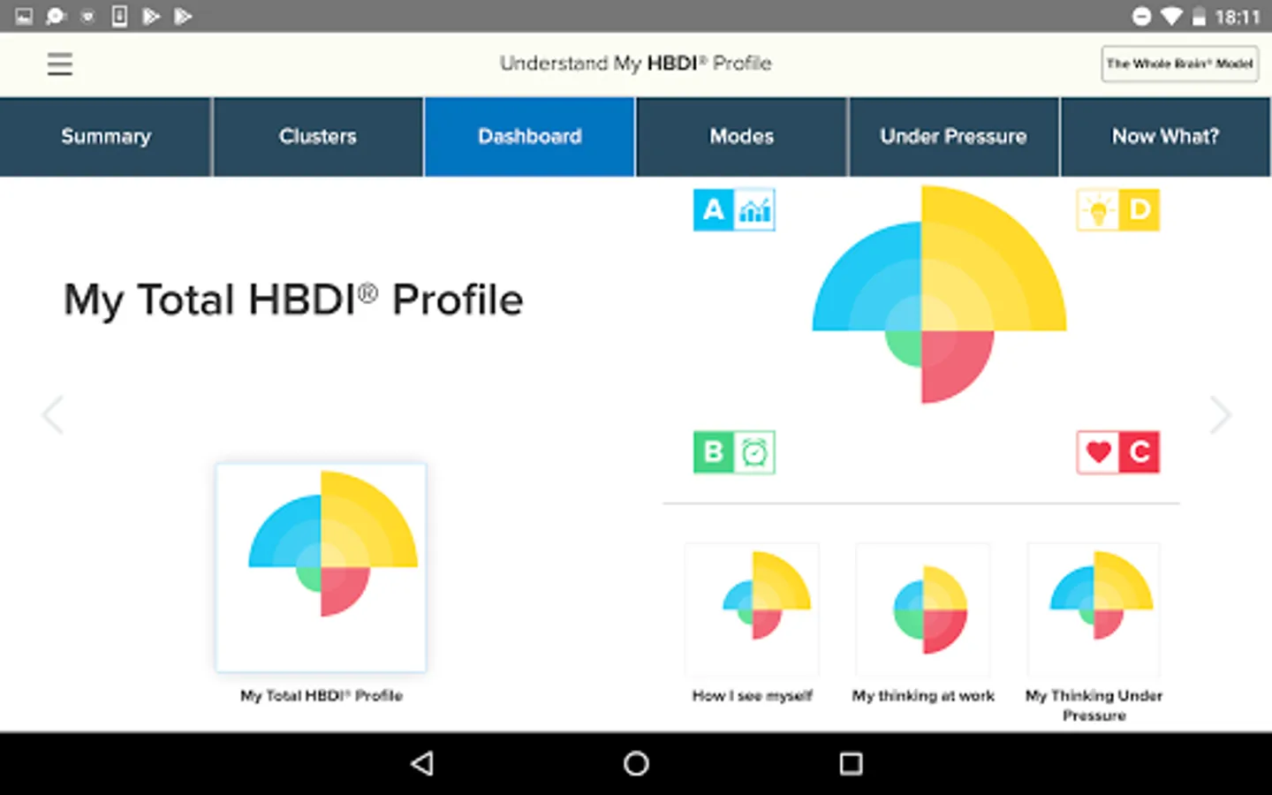The image size is (1272, 795).
Task: Open the Under Pressure tab
Action: pyautogui.click(x=954, y=137)
